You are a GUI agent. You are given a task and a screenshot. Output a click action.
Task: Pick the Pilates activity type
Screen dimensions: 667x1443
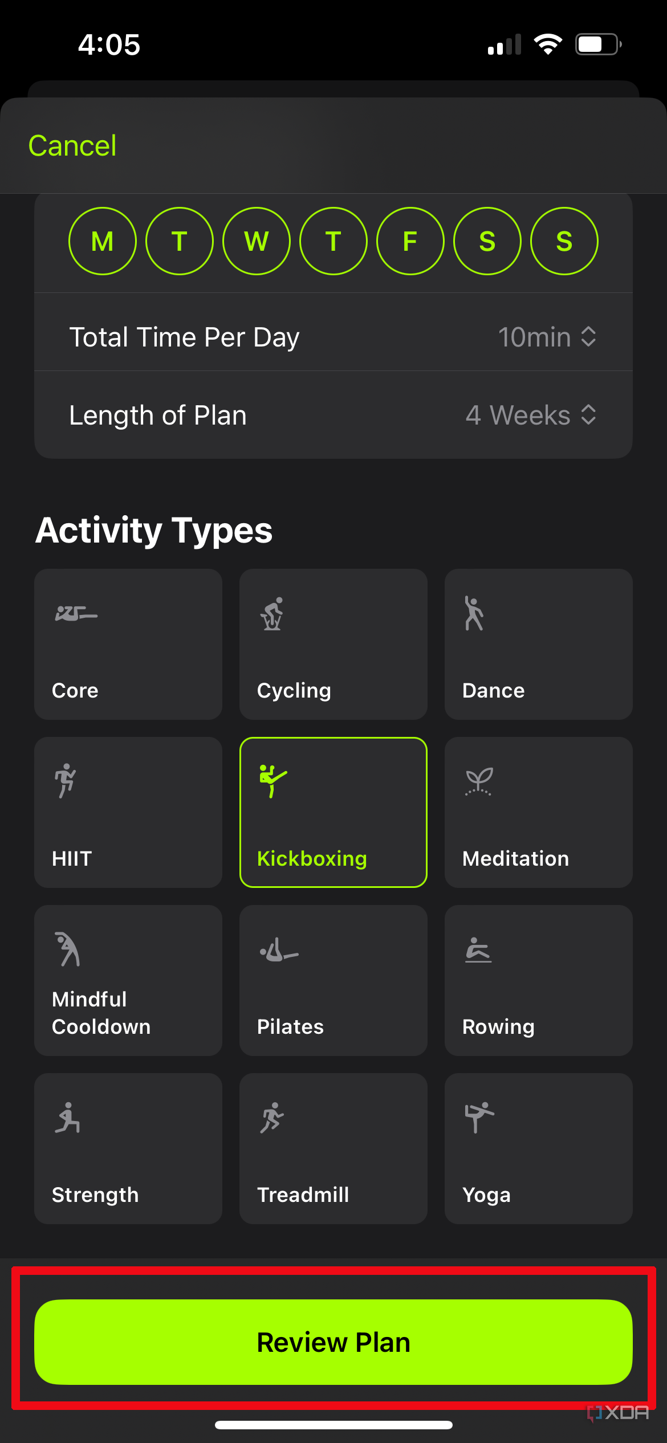click(x=333, y=980)
